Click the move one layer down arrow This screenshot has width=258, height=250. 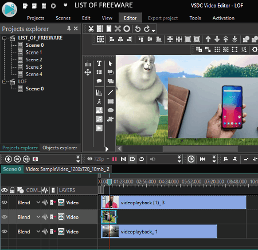pyautogui.click(x=217, y=39)
